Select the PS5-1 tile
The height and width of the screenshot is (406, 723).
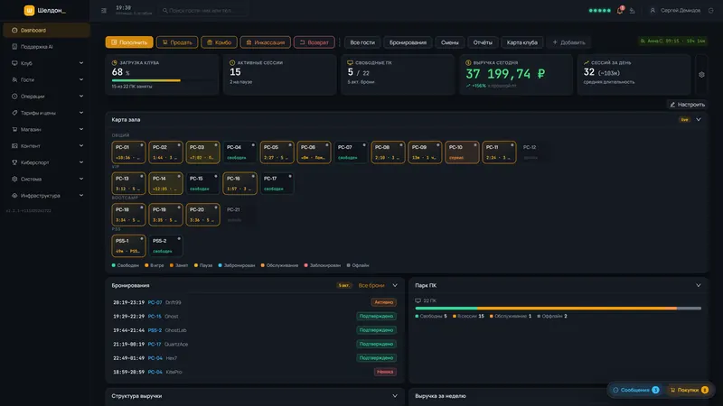(x=128, y=245)
